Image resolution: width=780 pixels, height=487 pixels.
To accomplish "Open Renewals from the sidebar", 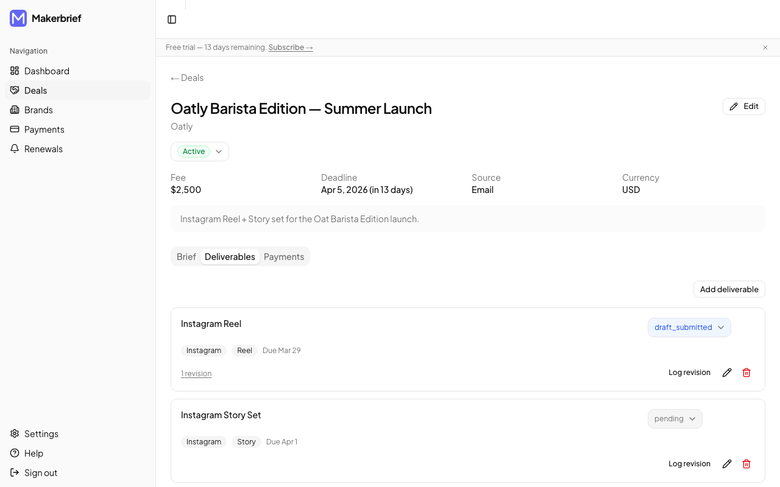I will (43, 149).
